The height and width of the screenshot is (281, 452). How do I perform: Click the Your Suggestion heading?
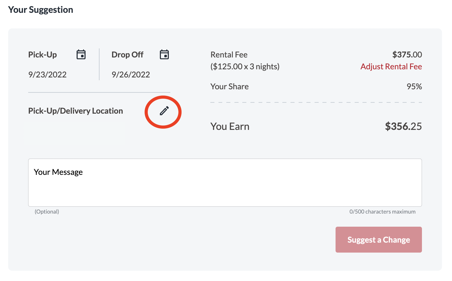click(x=41, y=10)
